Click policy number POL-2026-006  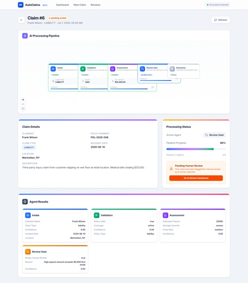(x=99, y=137)
